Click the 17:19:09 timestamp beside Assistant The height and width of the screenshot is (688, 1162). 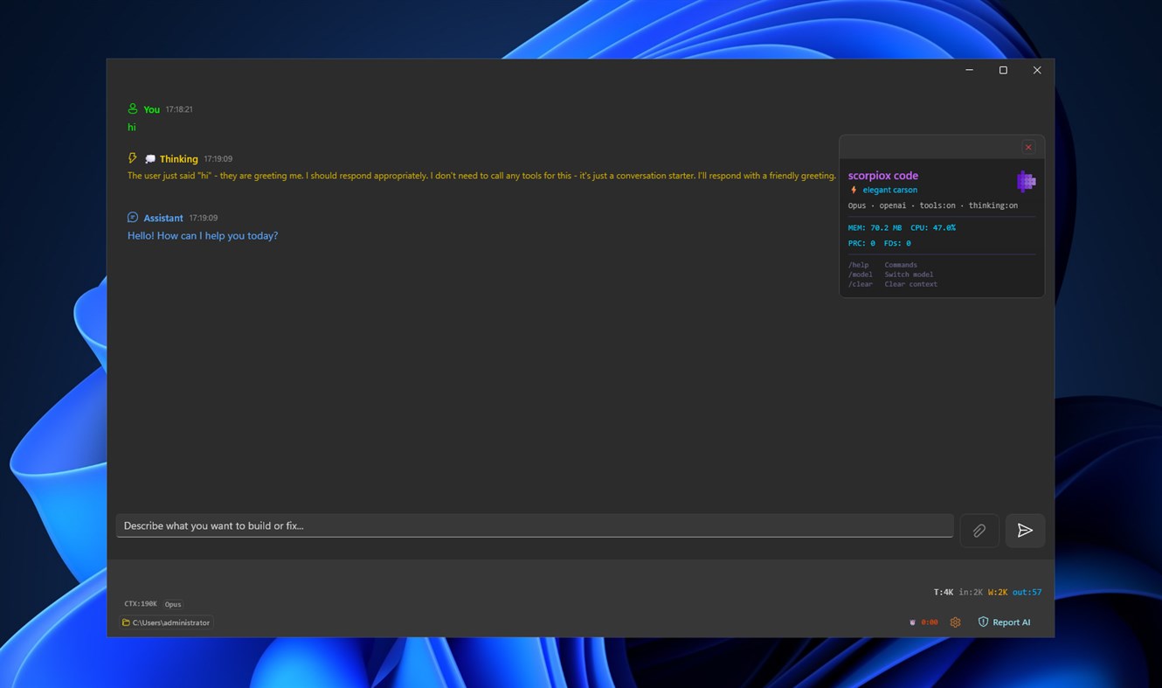(x=204, y=218)
